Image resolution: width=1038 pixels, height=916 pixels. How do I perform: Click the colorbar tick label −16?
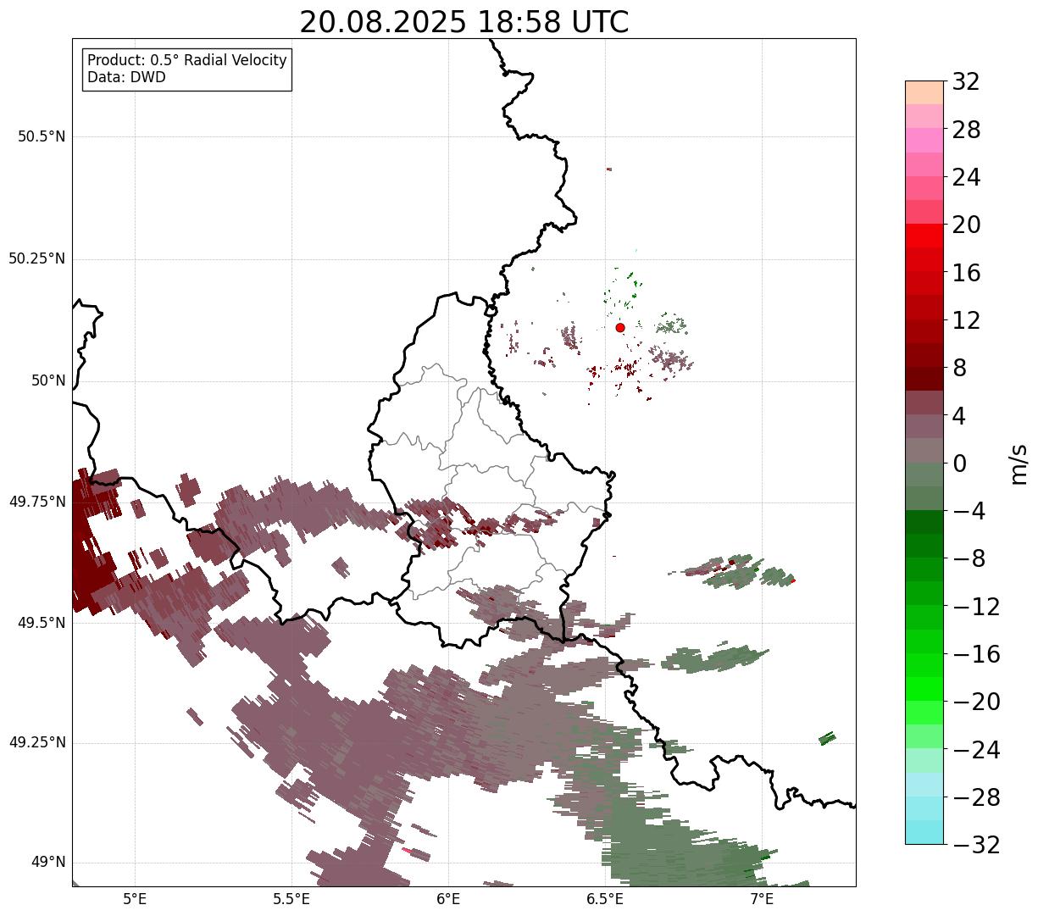(x=976, y=654)
